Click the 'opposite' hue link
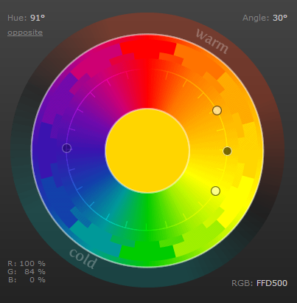This screenshot has width=297, height=303. (25, 33)
